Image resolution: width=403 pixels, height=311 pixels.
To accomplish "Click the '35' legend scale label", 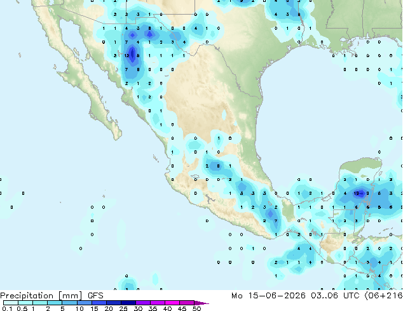I will [153, 308].
